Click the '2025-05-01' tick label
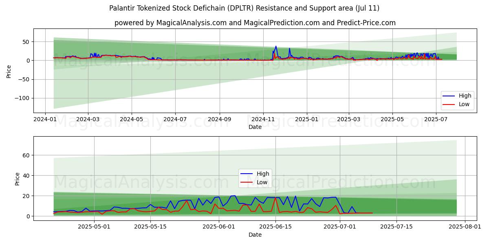 click(94, 227)
